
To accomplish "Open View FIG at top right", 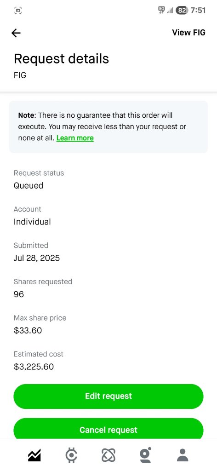I will (x=189, y=33).
